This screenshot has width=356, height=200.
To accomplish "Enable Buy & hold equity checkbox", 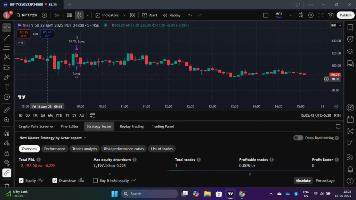I will click(95, 181).
